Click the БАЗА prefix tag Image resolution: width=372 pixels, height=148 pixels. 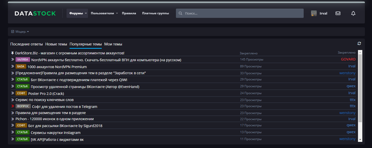click(21, 66)
